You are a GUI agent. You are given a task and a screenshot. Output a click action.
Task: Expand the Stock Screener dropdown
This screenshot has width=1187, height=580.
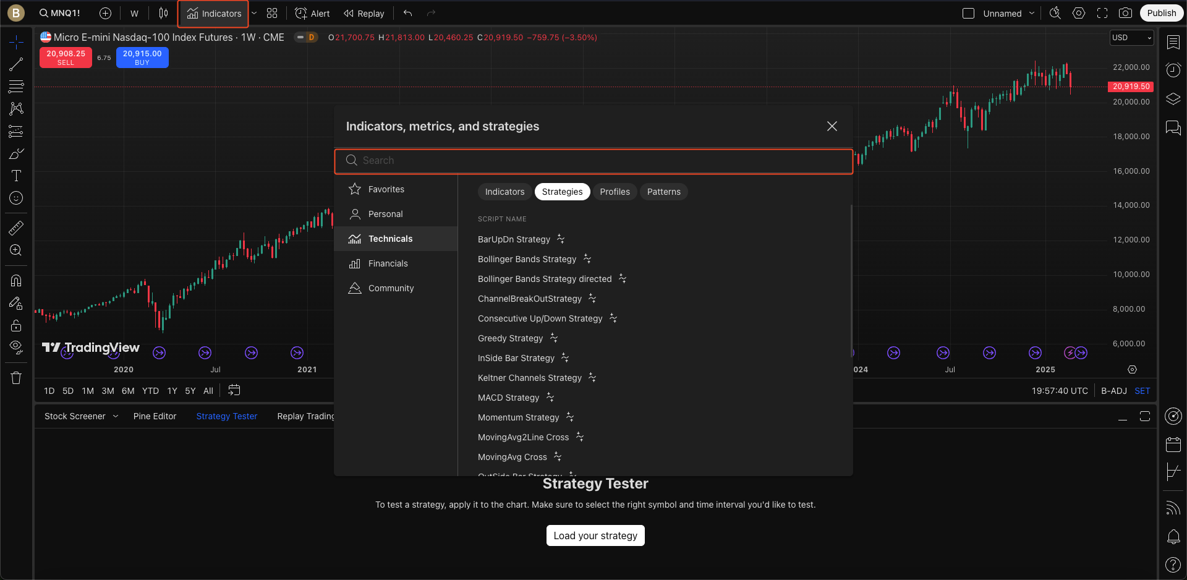click(115, 416)
